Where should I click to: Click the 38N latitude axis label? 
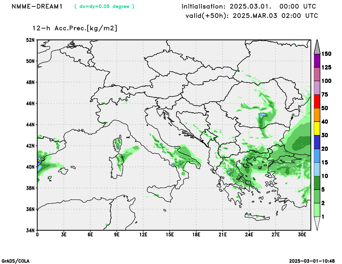[30, 188]
